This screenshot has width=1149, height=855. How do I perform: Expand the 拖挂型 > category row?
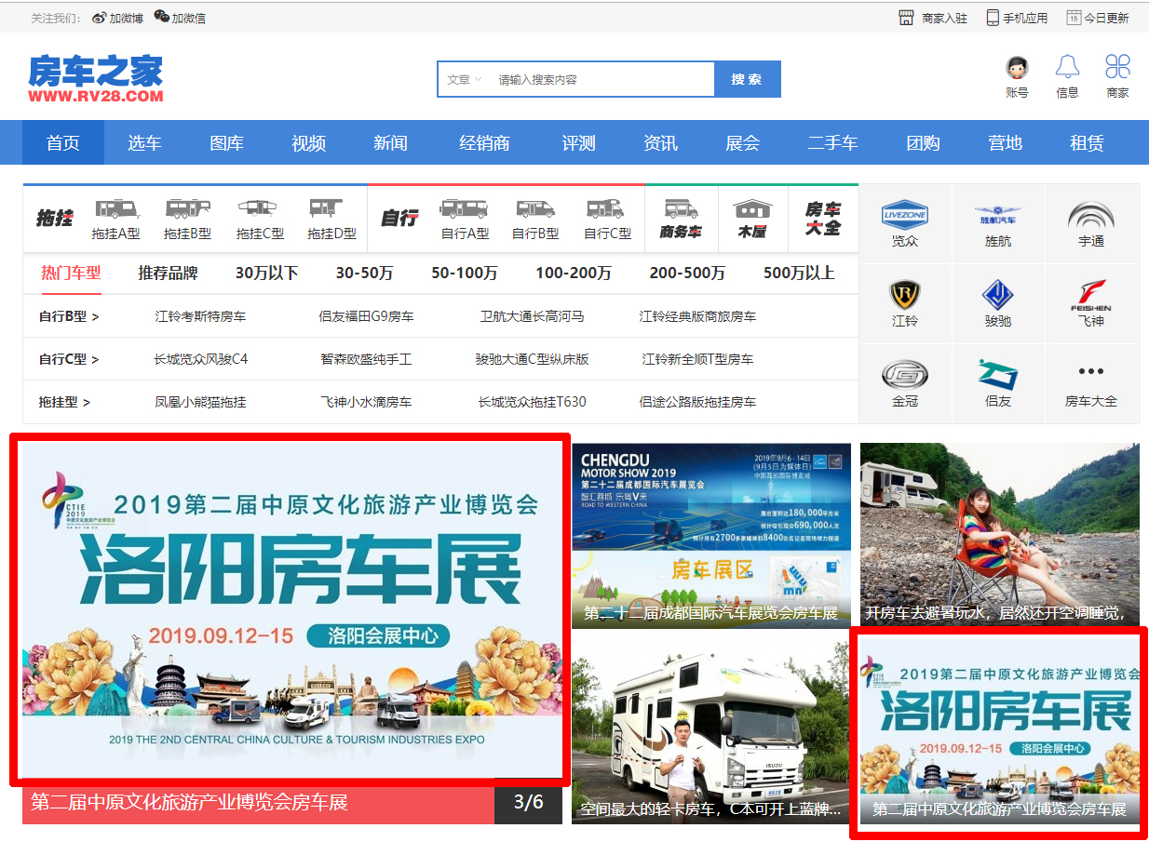click(x=64, y=402)
